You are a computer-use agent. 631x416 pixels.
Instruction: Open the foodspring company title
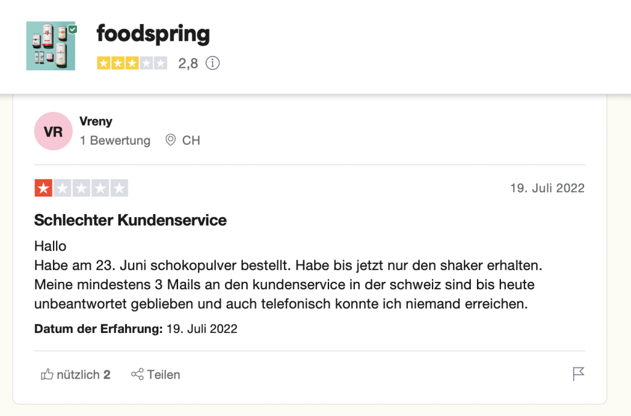[x=153, y=34]
